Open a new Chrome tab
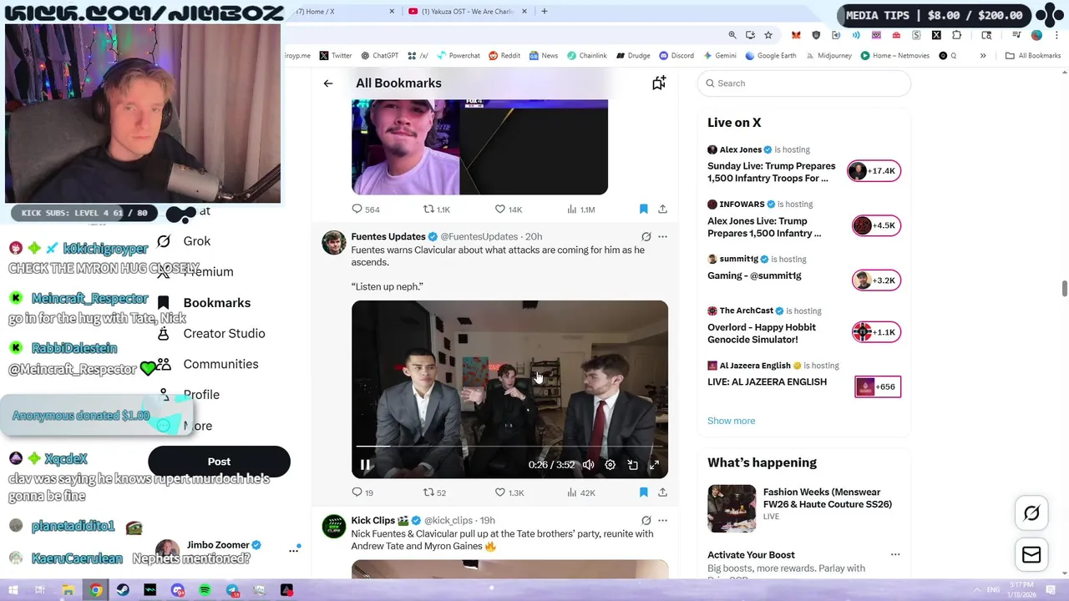Image resolution: width=1069 pixels, height=601 pixels. (544, 12)
